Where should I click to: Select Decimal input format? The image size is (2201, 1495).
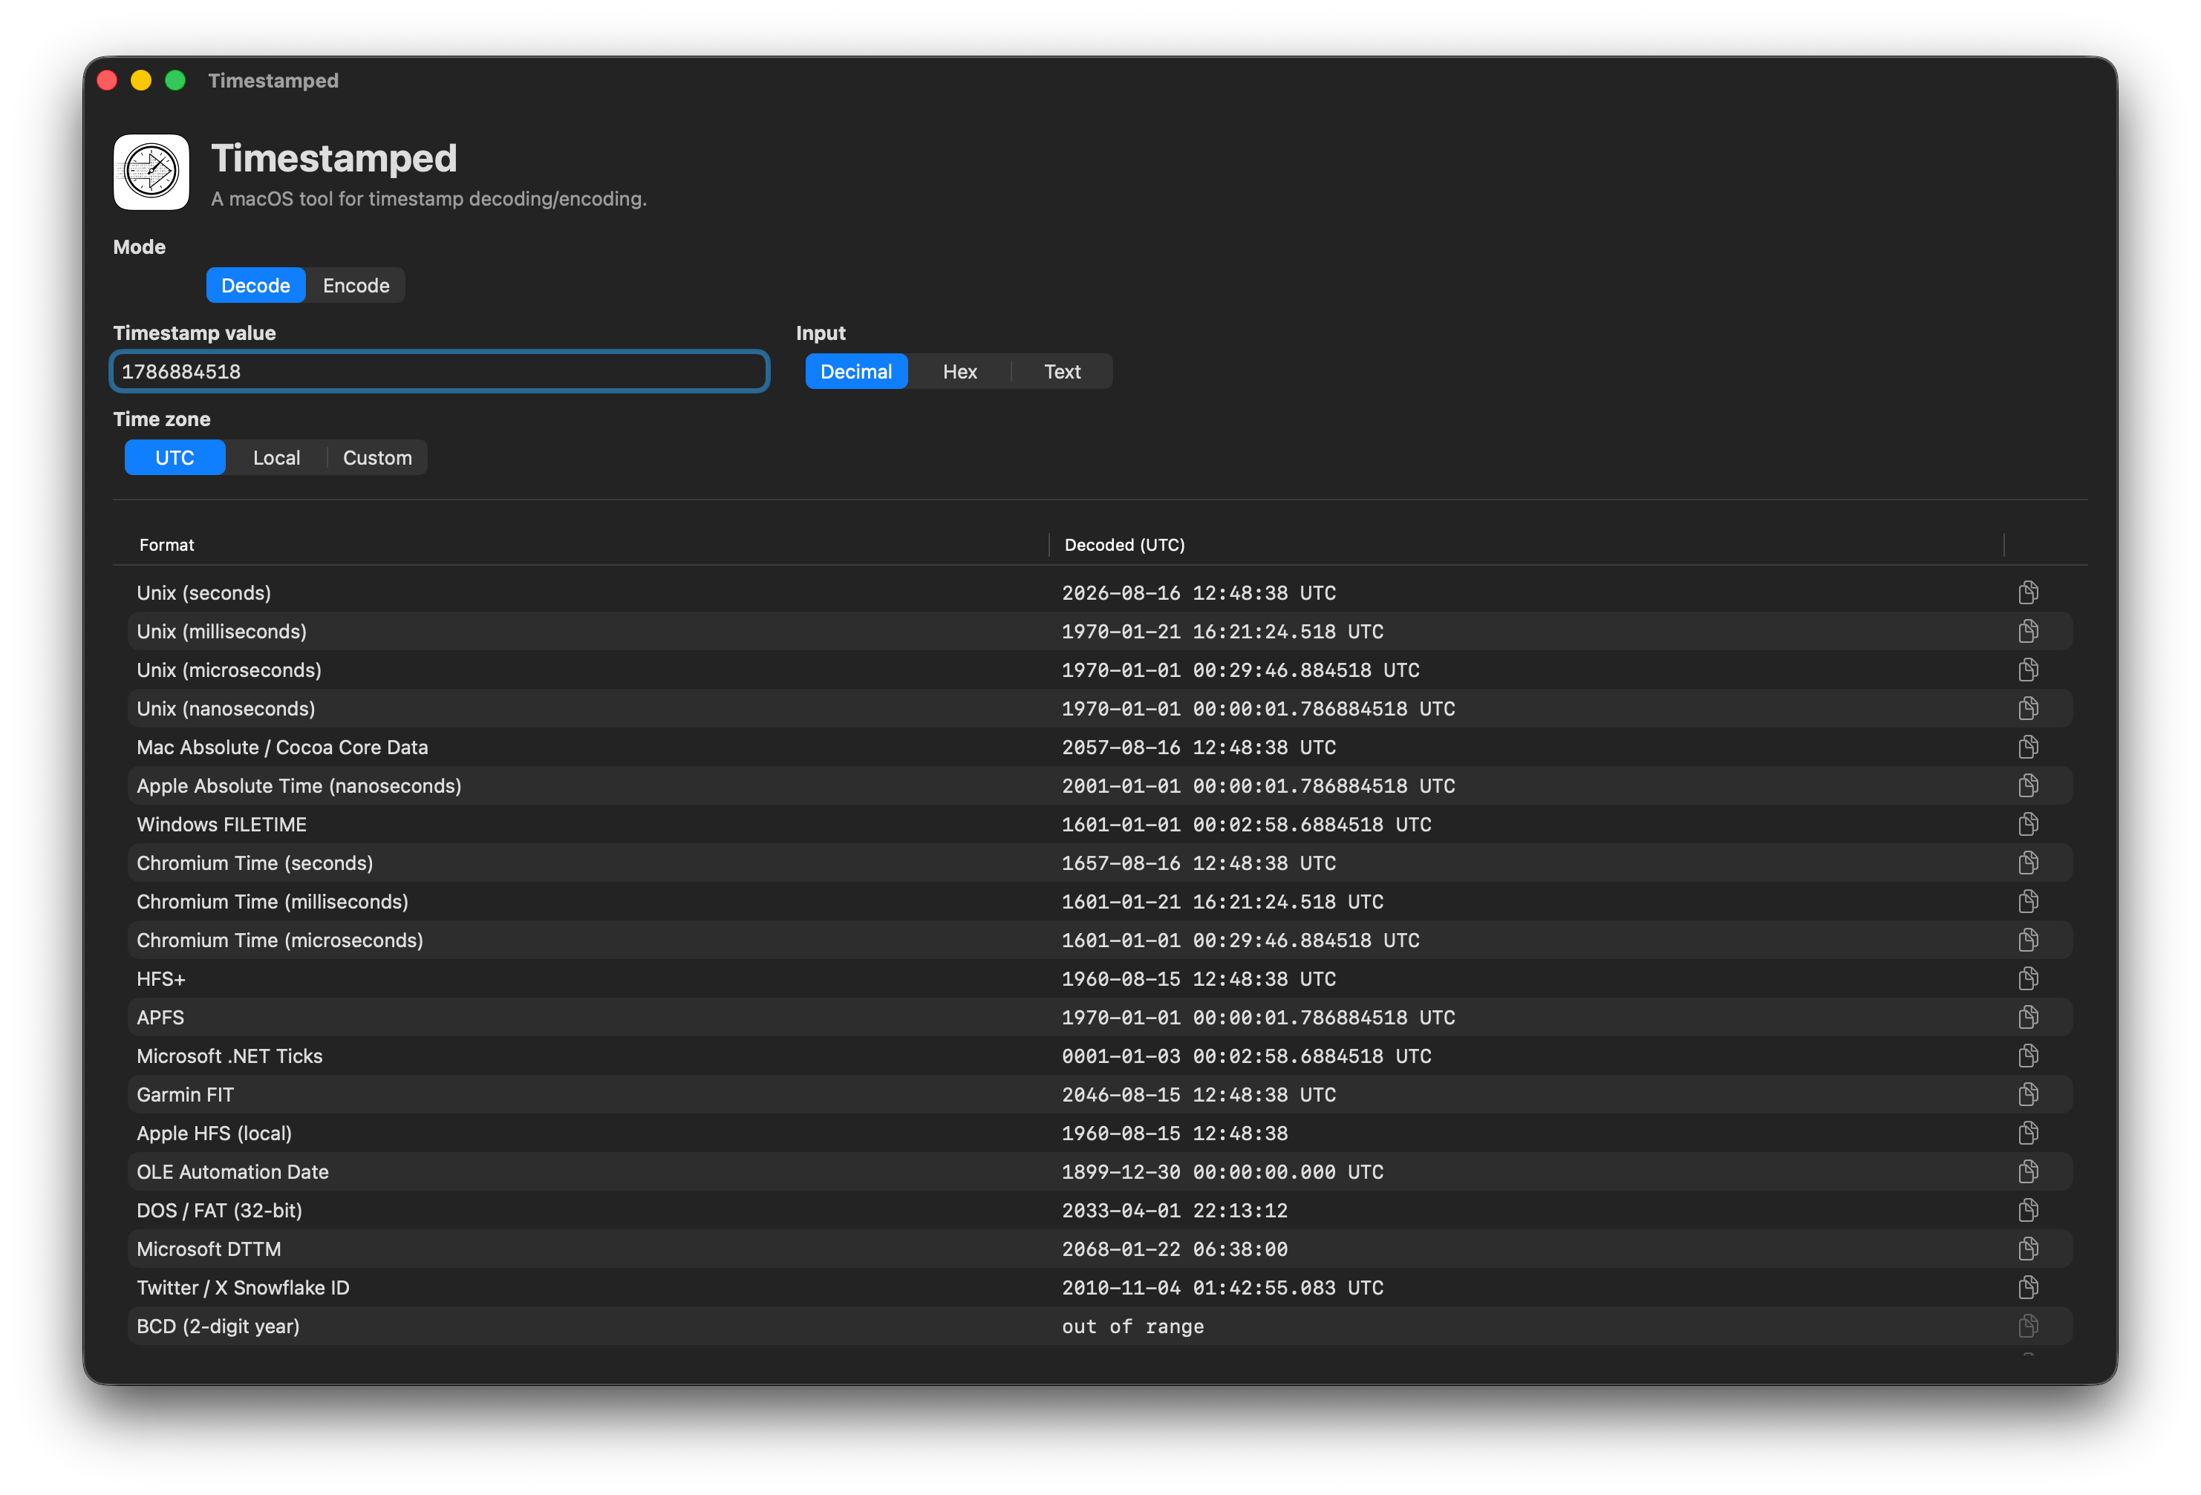(x=856, y=372)
